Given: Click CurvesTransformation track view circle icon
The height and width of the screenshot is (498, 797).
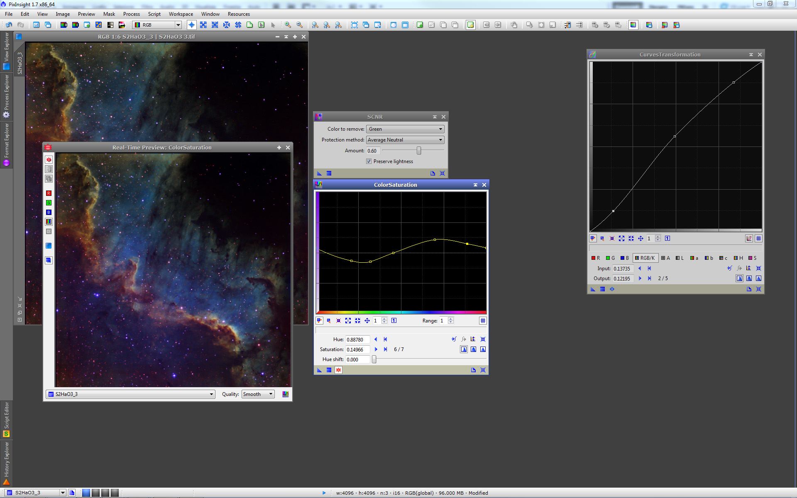Looking at the screenshot, I should (612, 289).
